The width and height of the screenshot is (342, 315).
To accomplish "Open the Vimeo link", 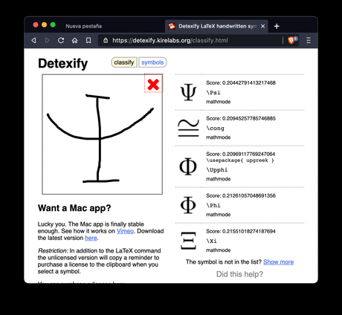I will click(125, 231).
